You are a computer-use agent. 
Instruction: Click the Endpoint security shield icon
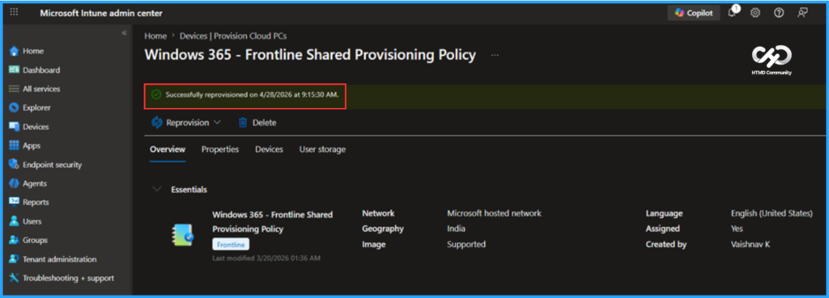pyautogui.click(x=15, y=165)
